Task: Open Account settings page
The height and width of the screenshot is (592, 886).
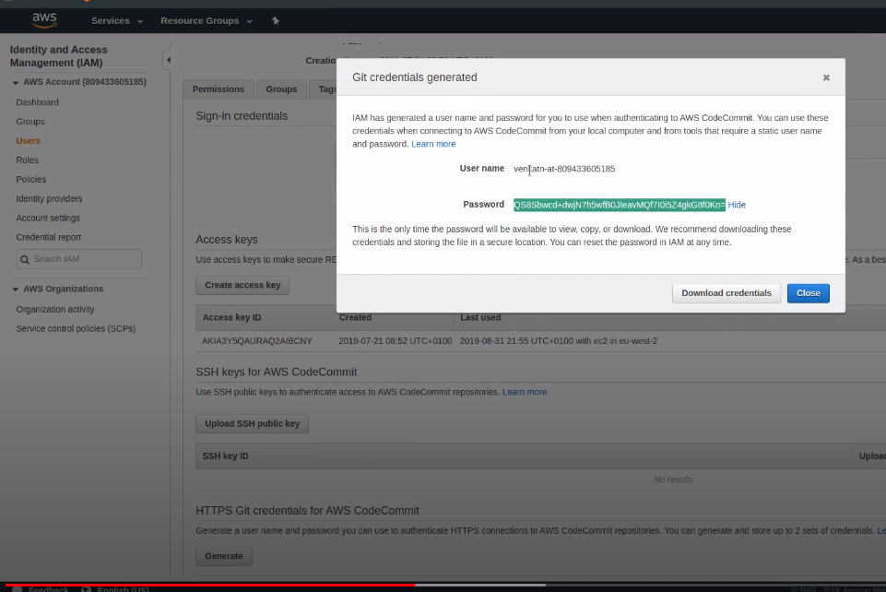Action: pos(48,218)
